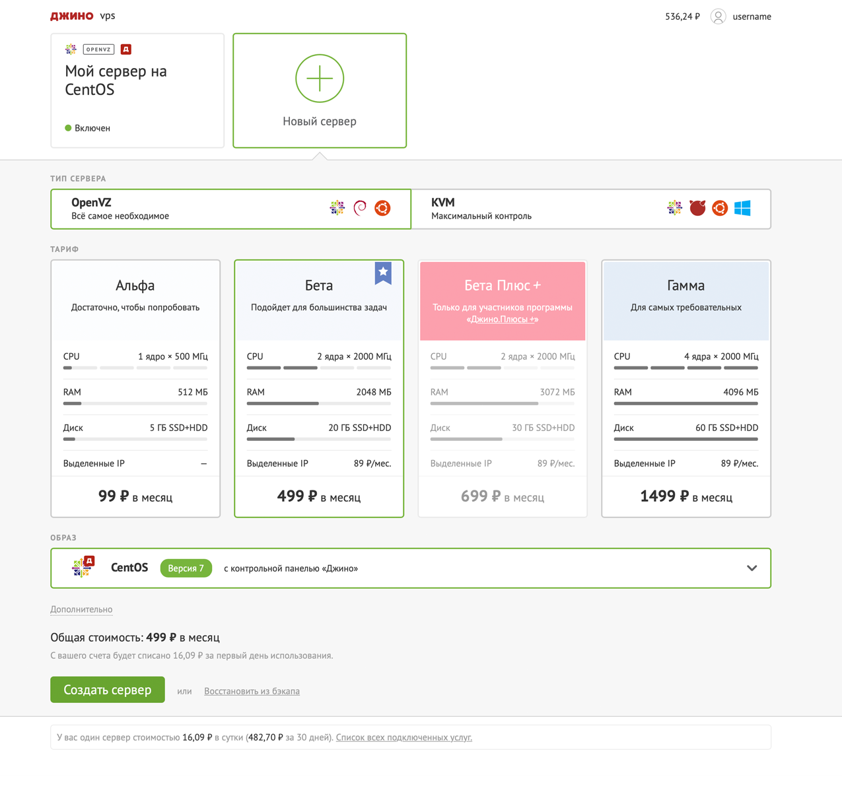The image size is (842, 802).
Task: Click Windows icon in KVM option
Action: 742,208
